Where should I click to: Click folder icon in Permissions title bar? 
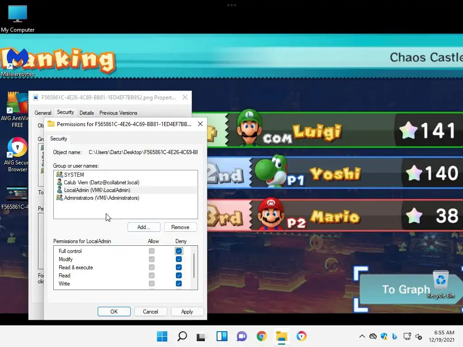[51, 124]
